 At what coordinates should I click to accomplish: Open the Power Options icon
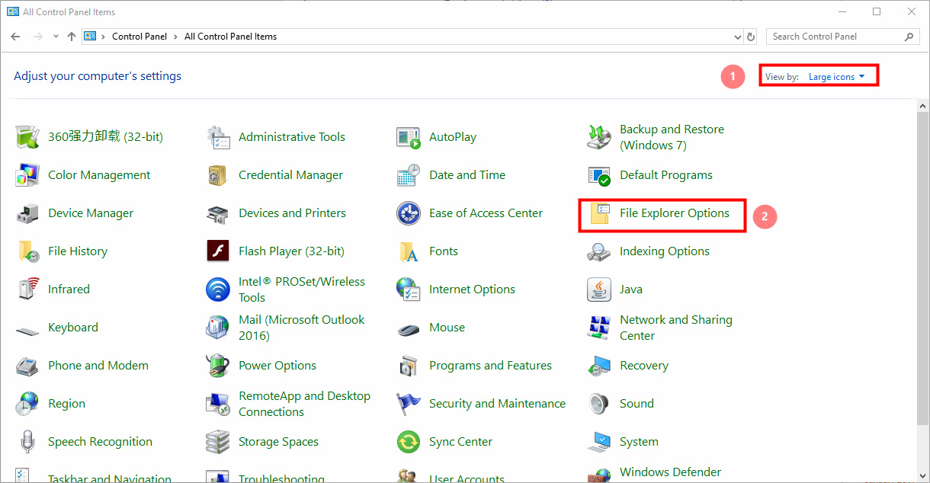point(218,366)
